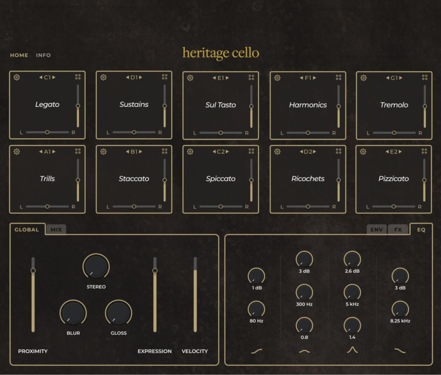Step keyswitch A1 down with left arrow

pyautogui.click(x=40, y=152)
